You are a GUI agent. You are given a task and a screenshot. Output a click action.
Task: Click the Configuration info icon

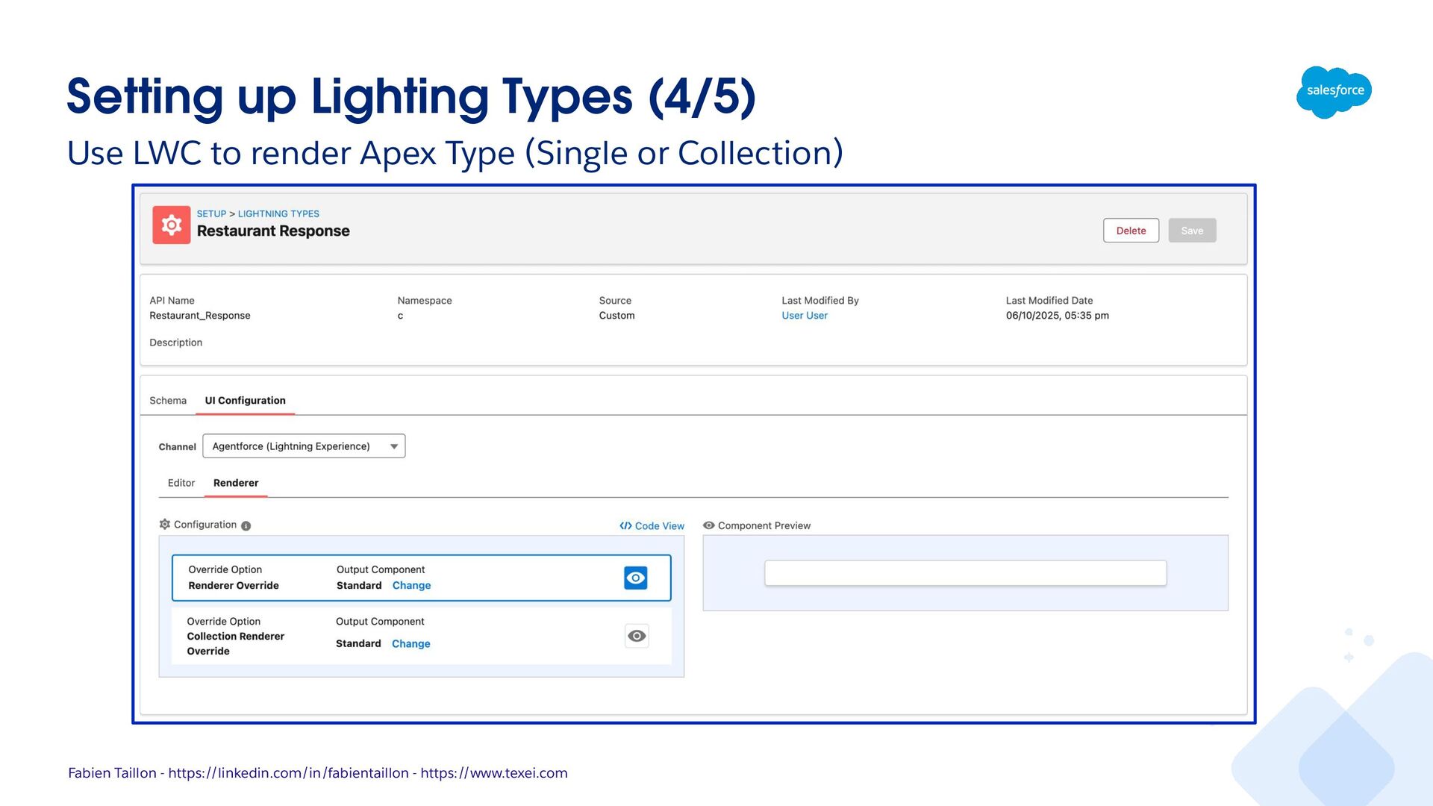pyautogui.click(x=246, y=526)
